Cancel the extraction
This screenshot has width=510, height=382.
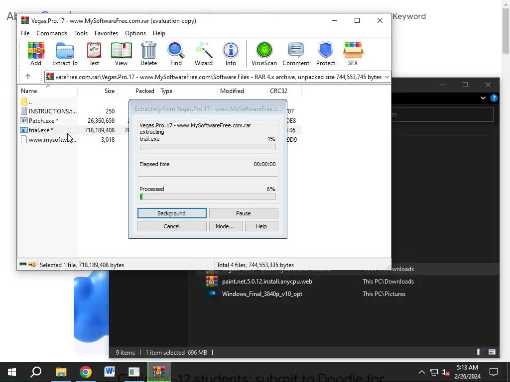pos(172,226)
